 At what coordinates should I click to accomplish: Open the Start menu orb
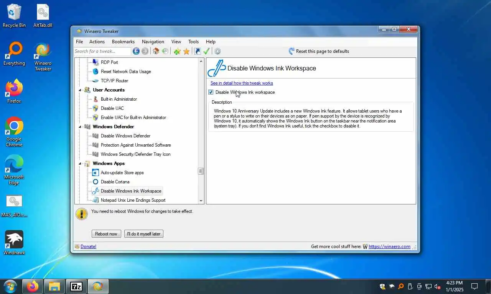click(x=10, y=286)
